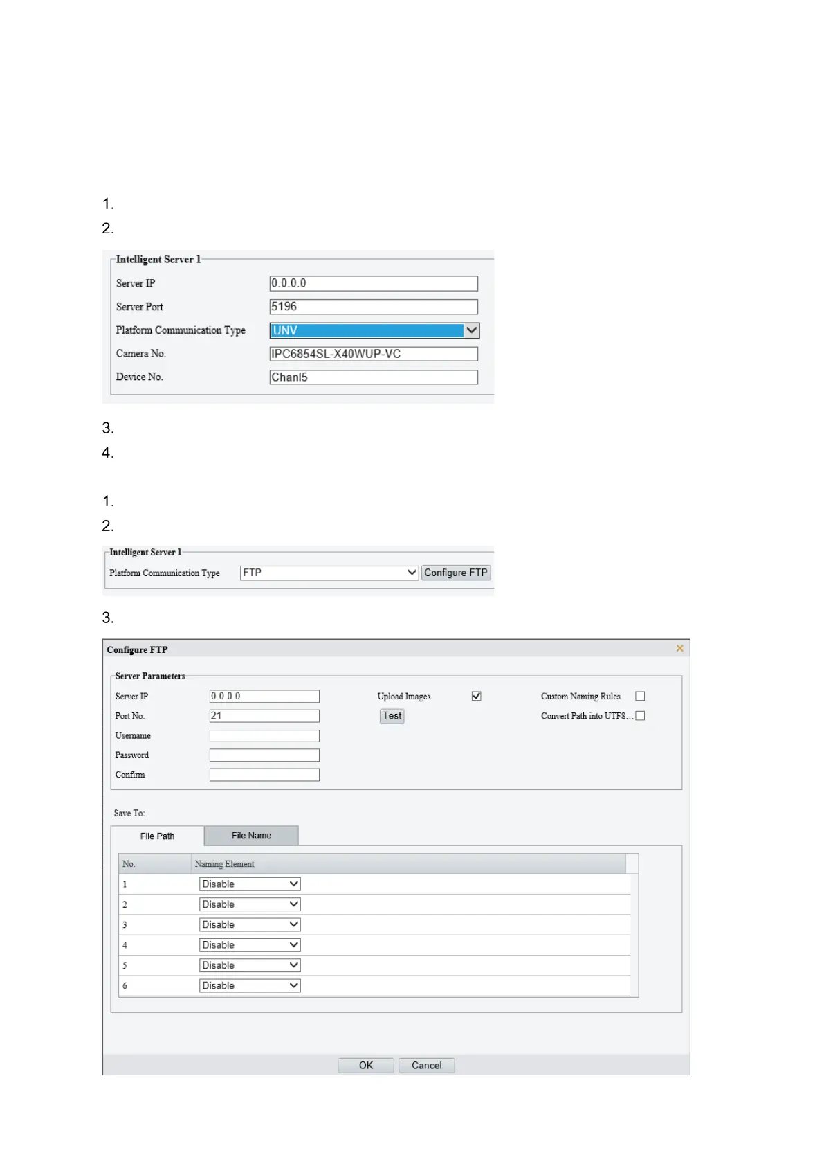This screenshot has width=824, height=1166.
Task: Switch to the File Name tab
Action: [x=251, y=836]
